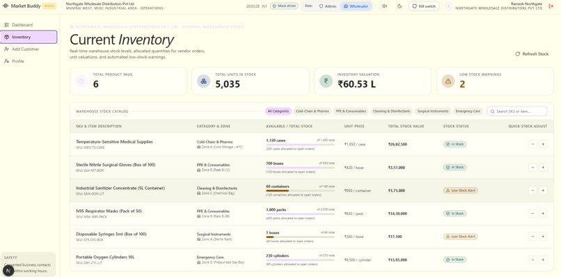
Task: Click the Available / Total Stock header
Action: tap(289, 127)
